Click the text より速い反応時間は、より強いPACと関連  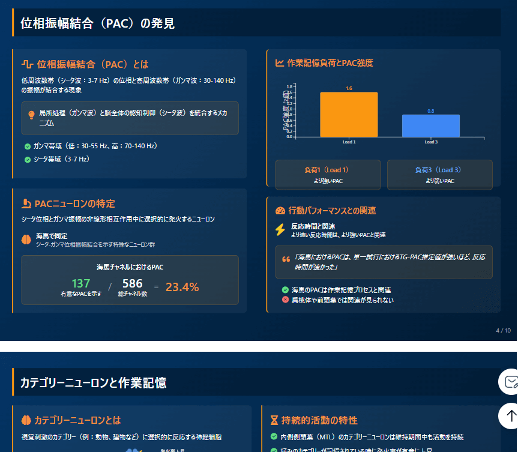click(339, 235)
